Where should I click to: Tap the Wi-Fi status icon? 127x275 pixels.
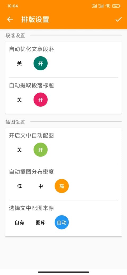click(x=108, y=6)
